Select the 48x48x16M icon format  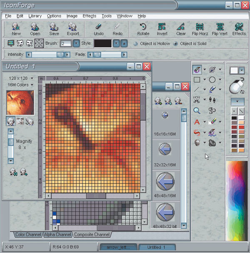[165, 186]
